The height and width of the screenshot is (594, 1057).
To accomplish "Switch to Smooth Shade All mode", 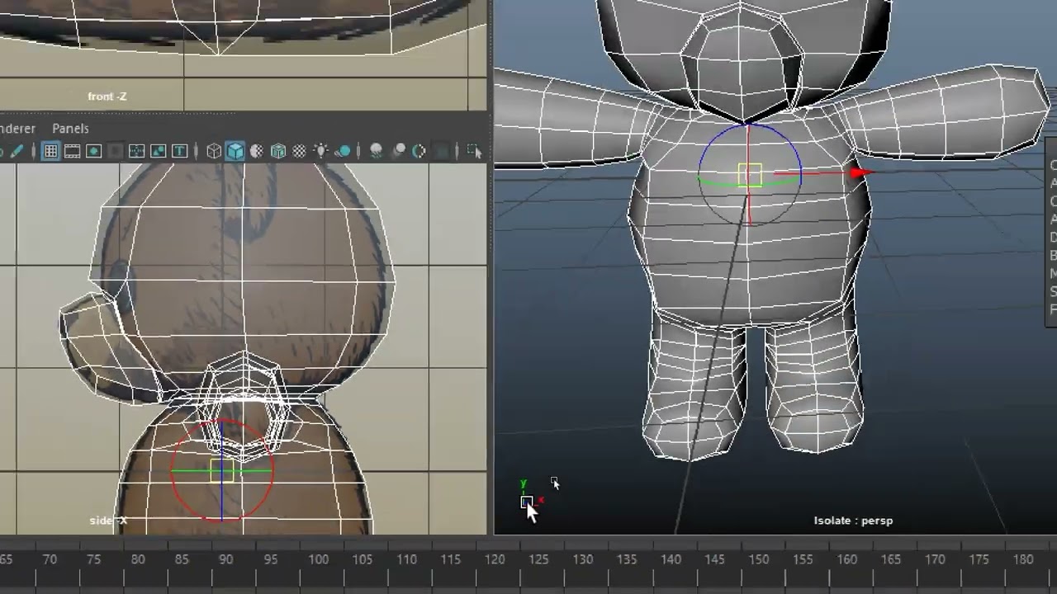I will point(235,151).
